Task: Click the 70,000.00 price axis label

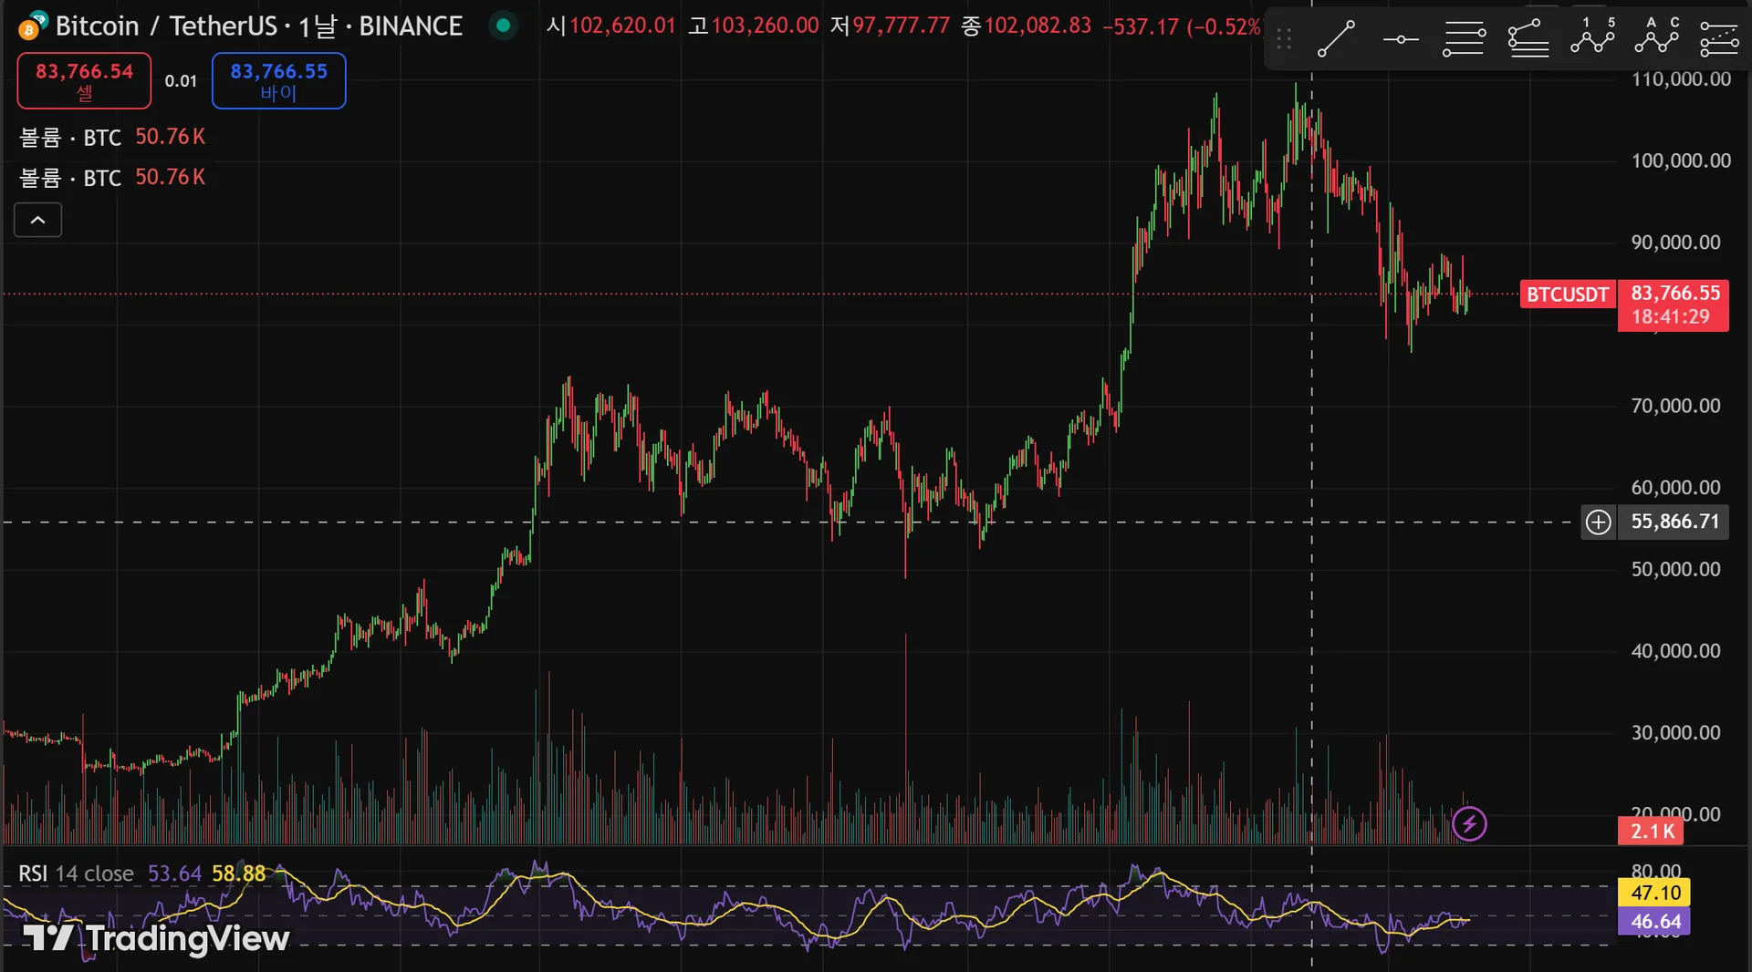Action: pyautogui.click(x=1676, y=406)
